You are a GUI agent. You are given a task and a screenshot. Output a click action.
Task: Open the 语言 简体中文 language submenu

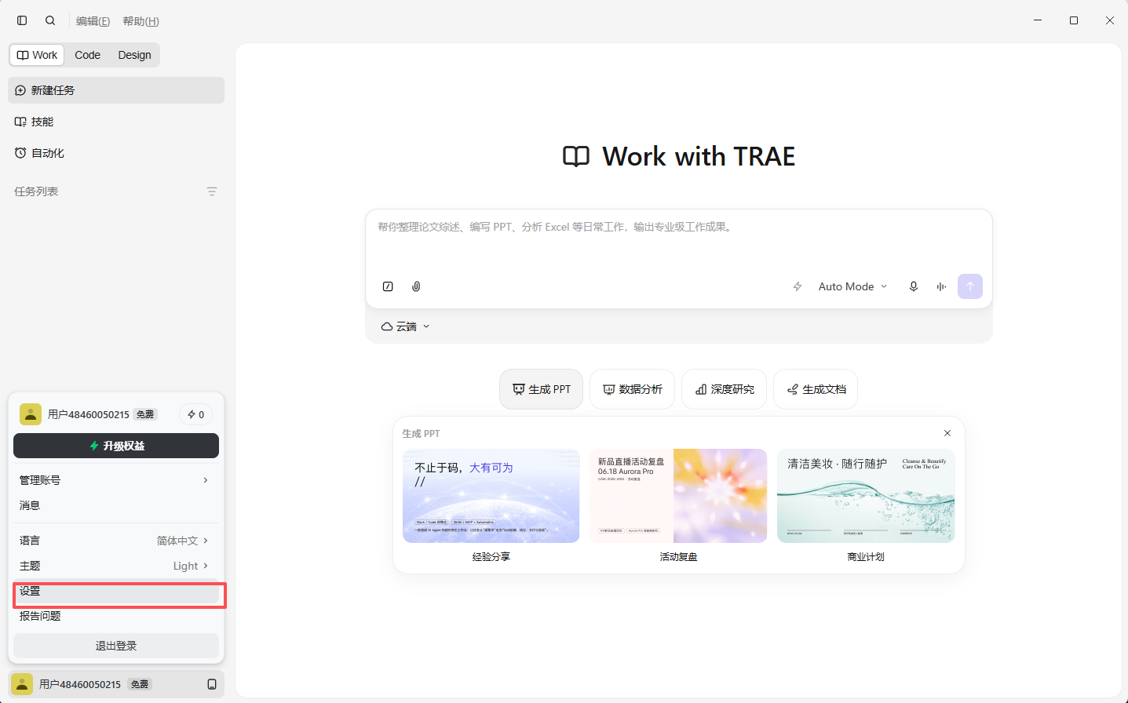coord(116,541)
